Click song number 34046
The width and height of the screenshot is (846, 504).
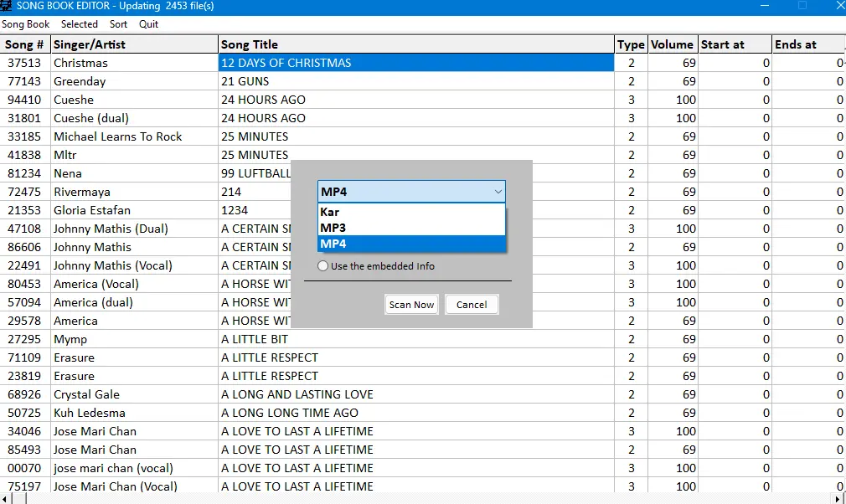click(25, 431)
